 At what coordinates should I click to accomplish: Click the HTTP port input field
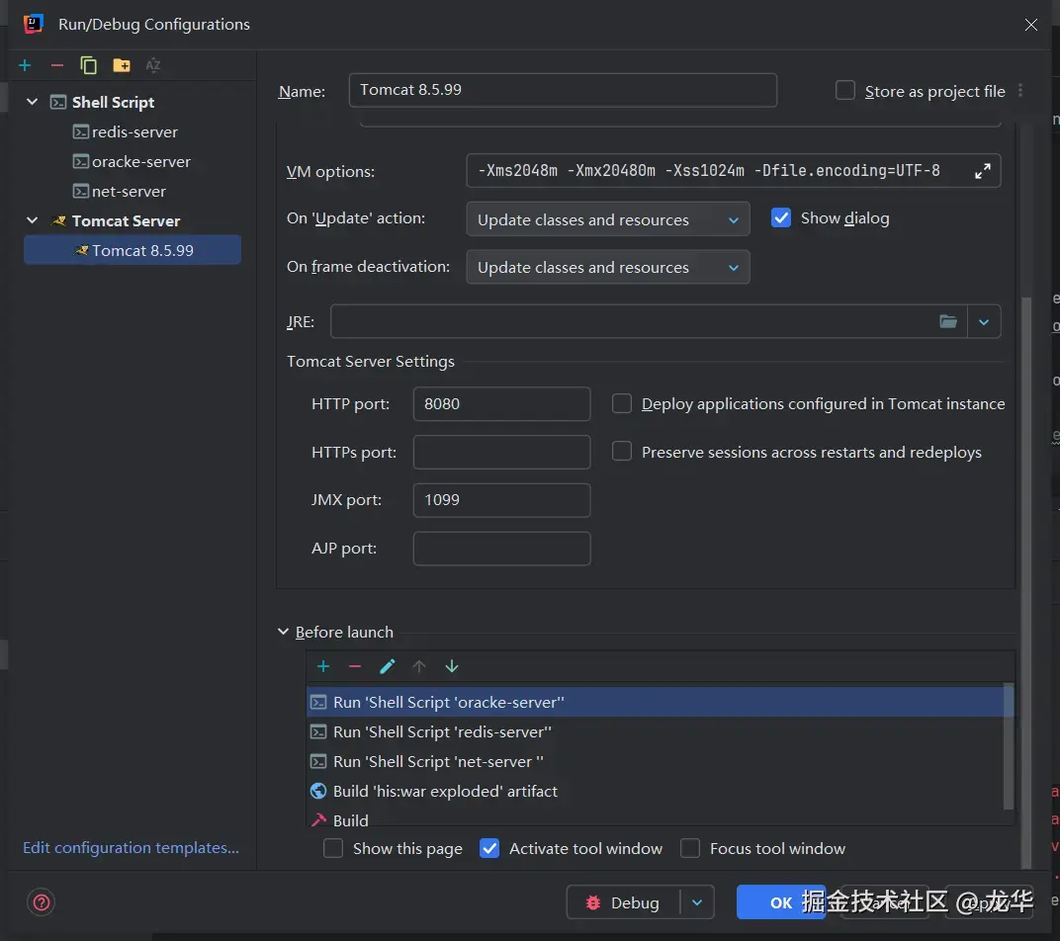tap(500, 403)
